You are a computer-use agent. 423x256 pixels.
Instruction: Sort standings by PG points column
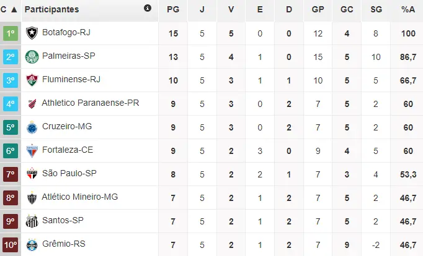click(174, 10)
